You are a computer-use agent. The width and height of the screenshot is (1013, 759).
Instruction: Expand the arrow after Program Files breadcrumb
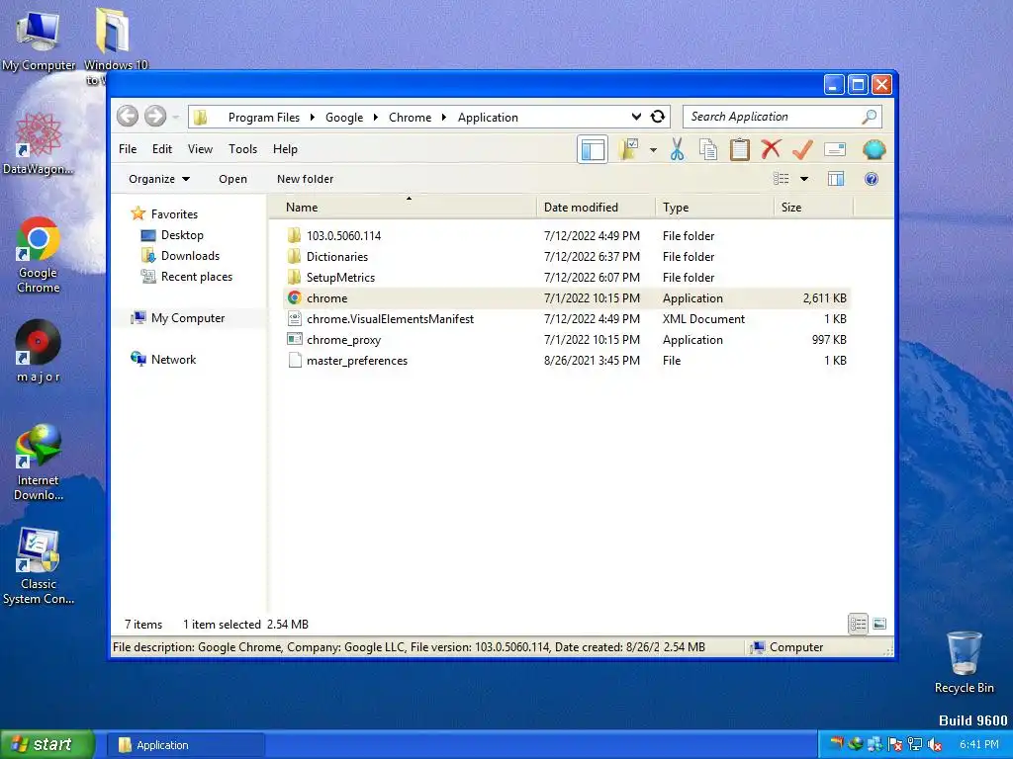[312, 117]
